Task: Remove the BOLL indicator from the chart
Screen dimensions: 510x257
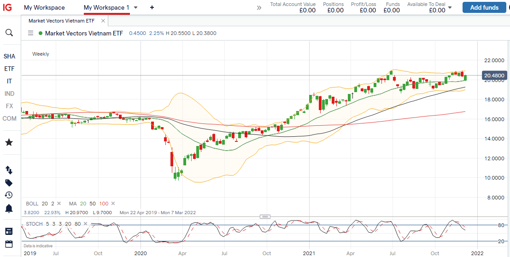Action: [59, 204]
